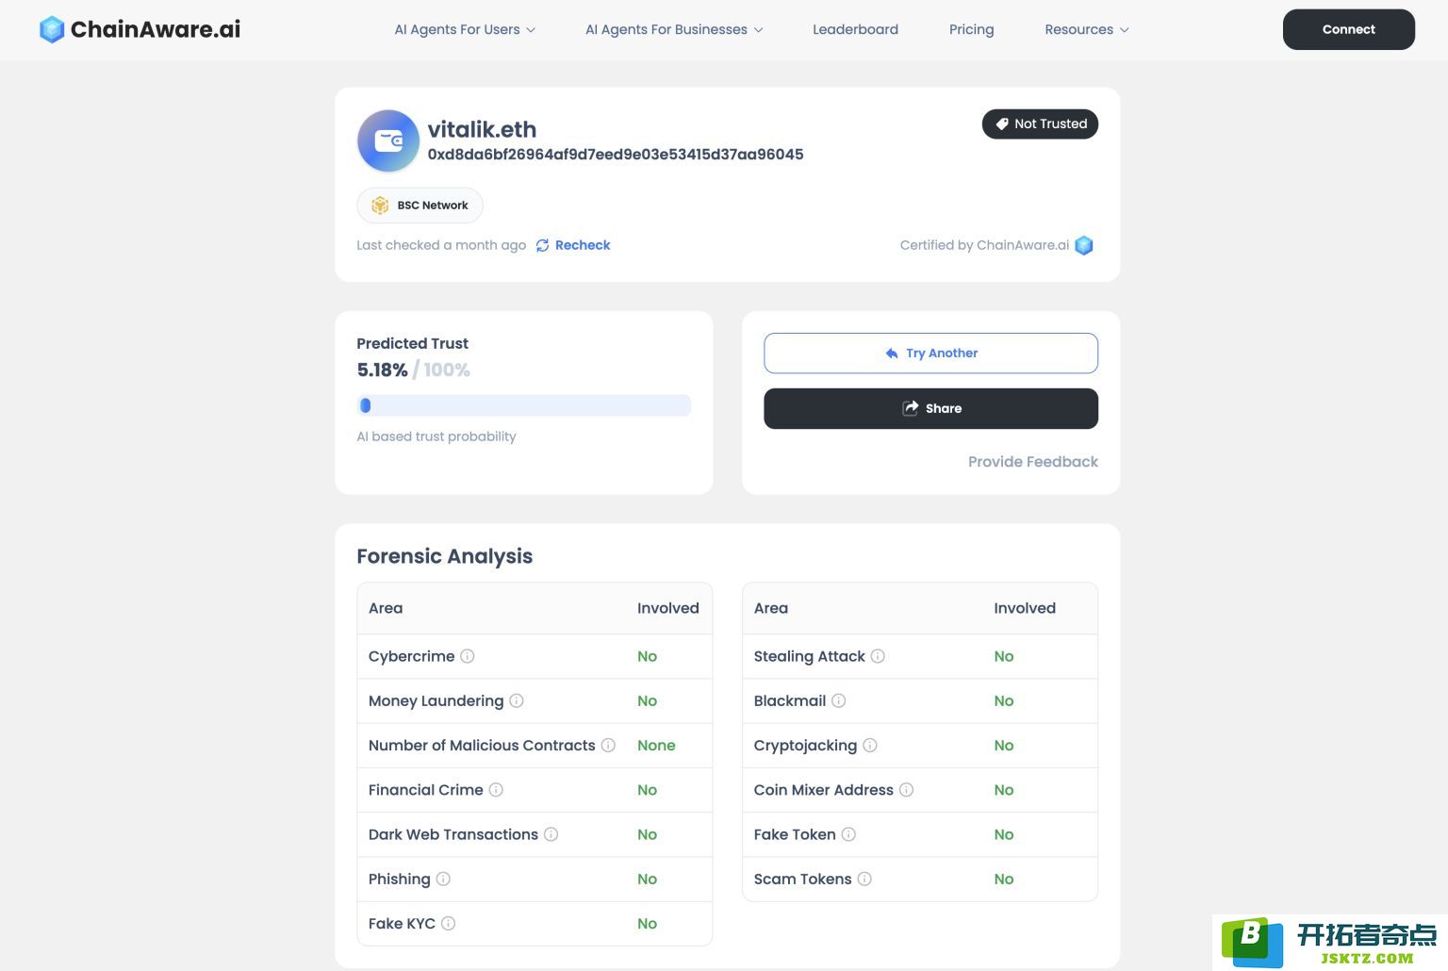Image resolution: width=1448 pixels, height=971 pixels.
Task: Click the Try Another button
Action: pos(930,354)
